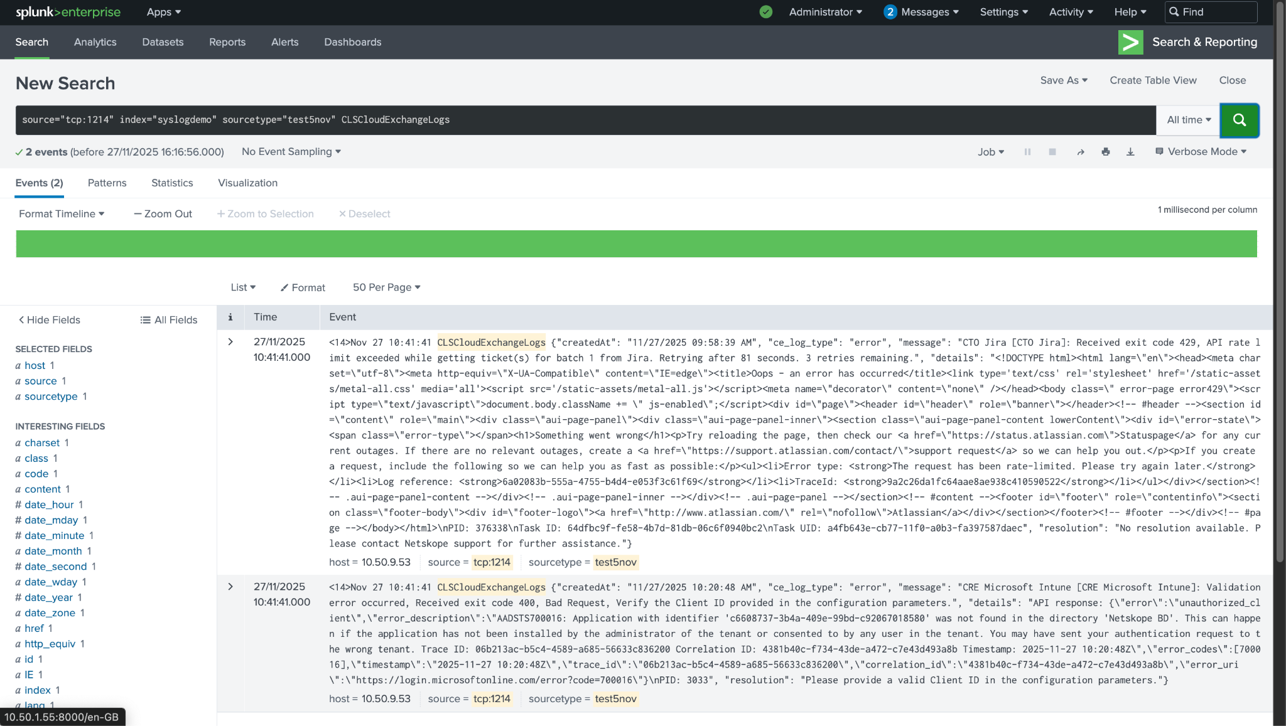Go to the Analytics nav tab
This screenshot has height=726, width=1286.
point(95,42)
